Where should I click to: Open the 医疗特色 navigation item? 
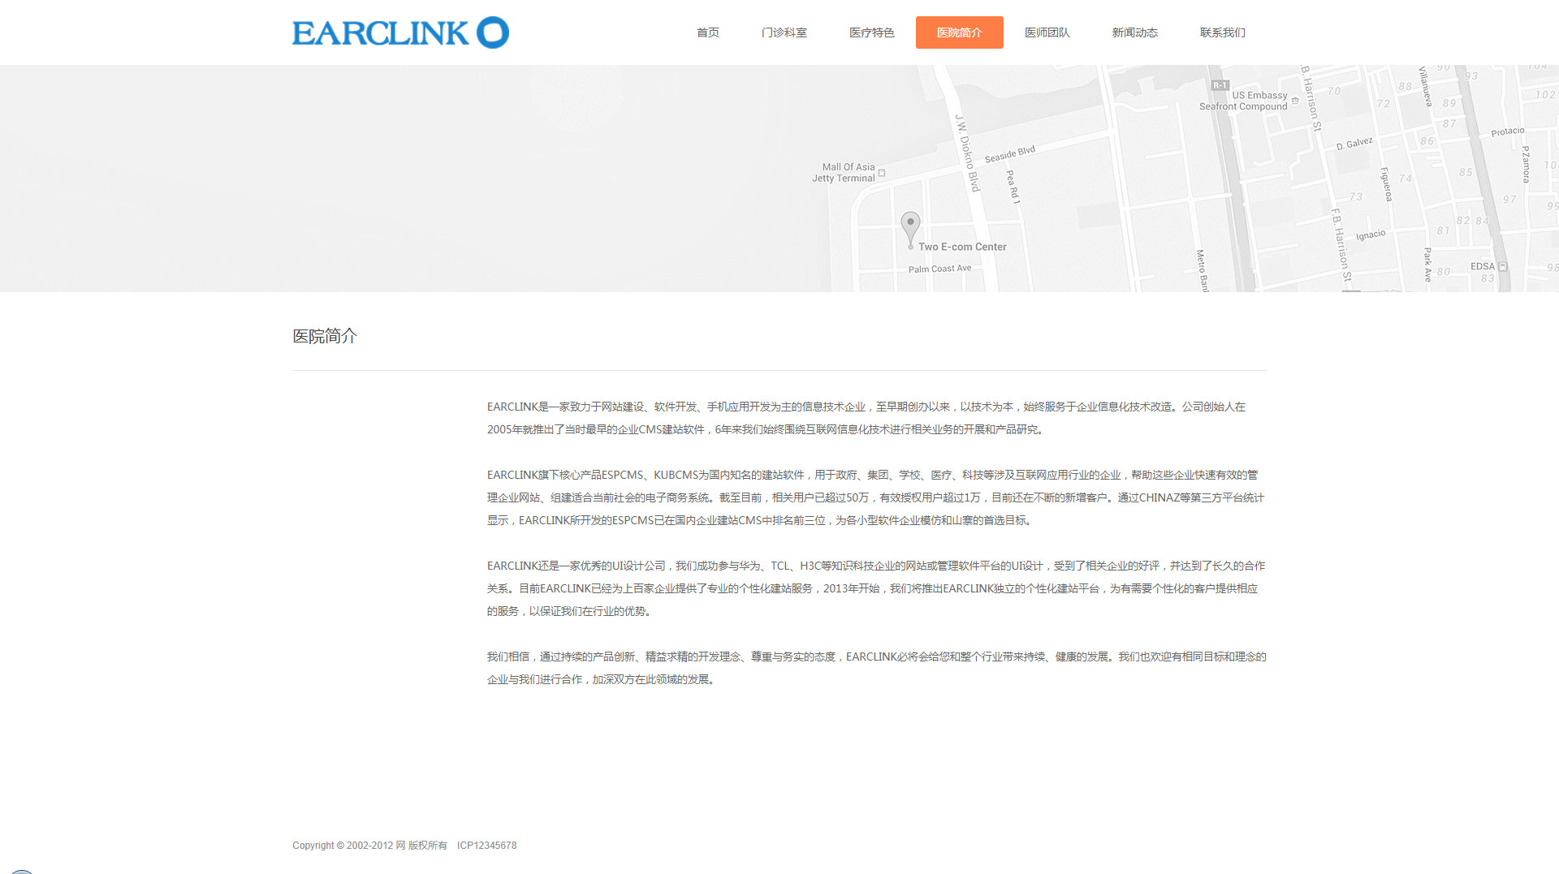coord(871,32)
